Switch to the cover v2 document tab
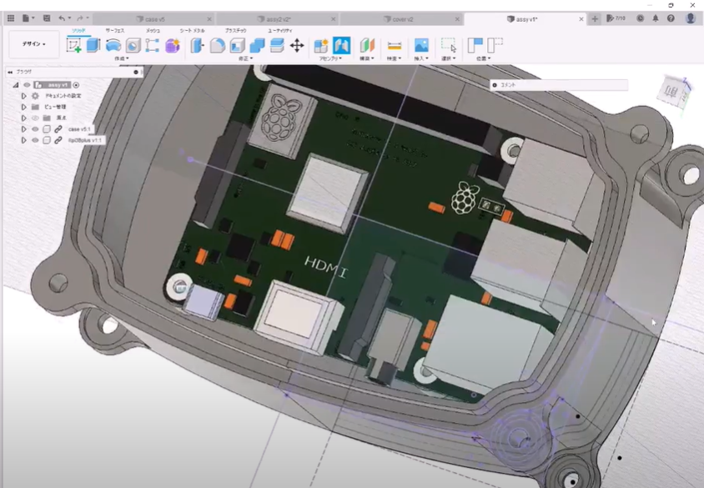 [x=401, y=18]
